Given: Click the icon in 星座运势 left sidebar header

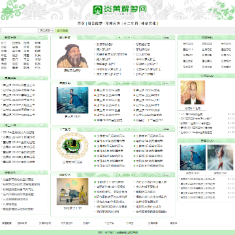Looking at the screenshot, I should click(x=41, y=77).
